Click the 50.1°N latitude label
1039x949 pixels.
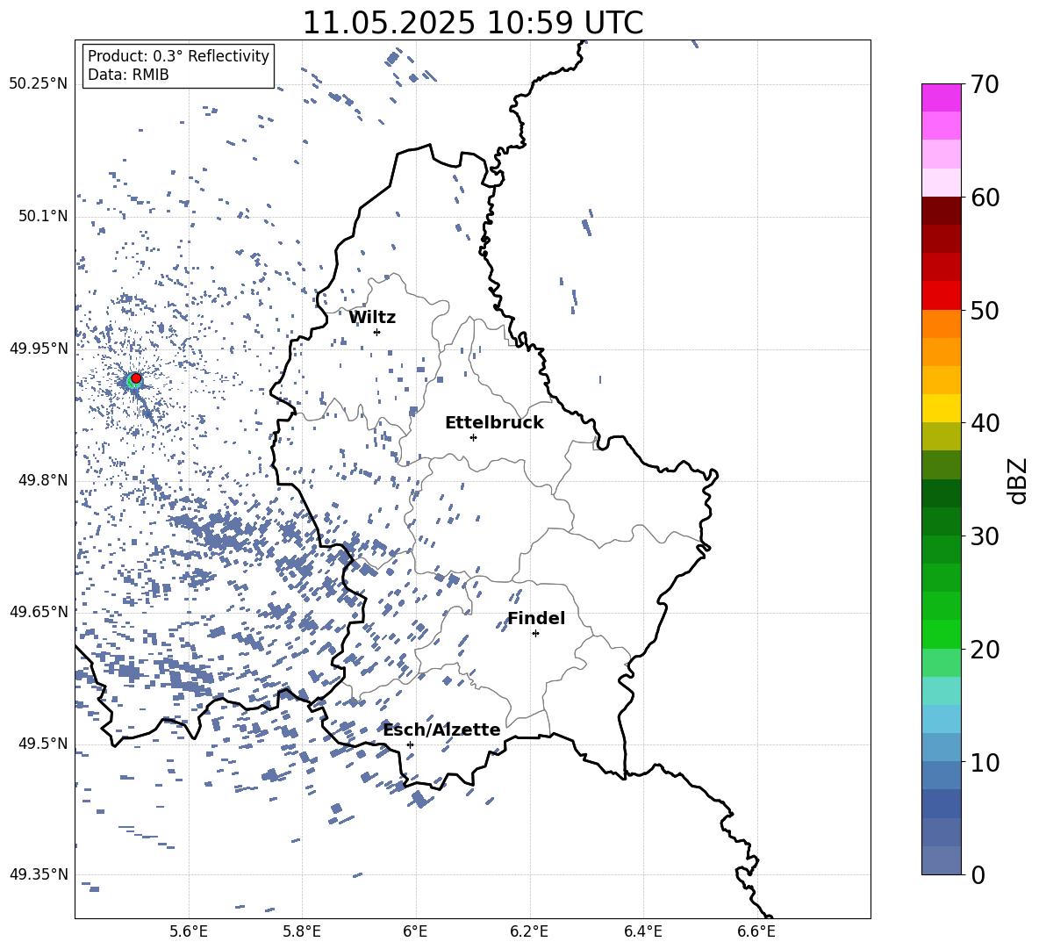[42, 216]
